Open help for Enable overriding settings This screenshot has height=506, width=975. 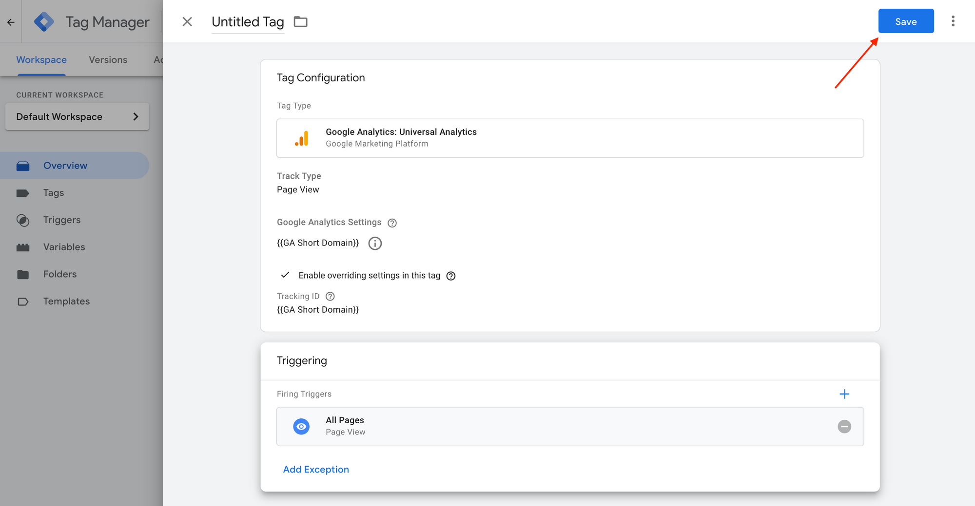point(451,276)
